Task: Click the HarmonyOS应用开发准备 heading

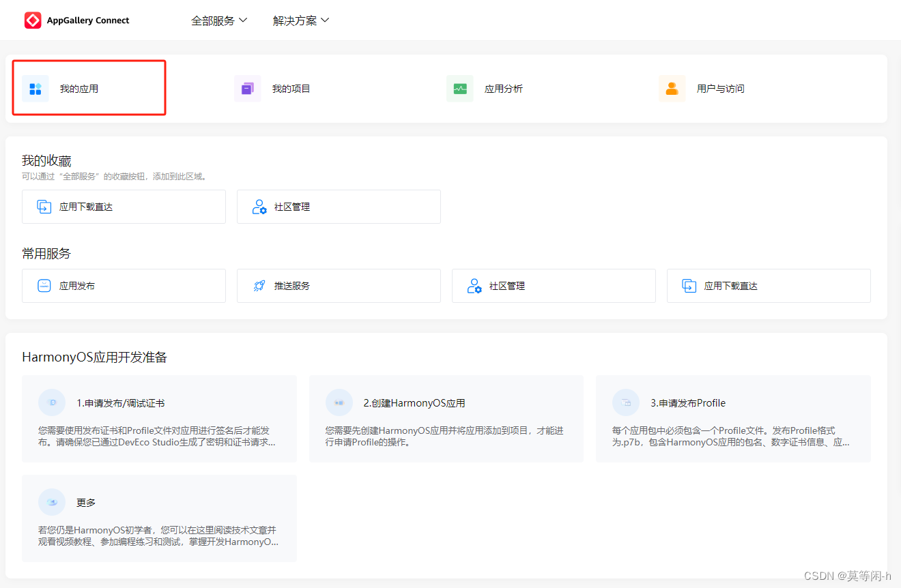Action: pos(94,357)
